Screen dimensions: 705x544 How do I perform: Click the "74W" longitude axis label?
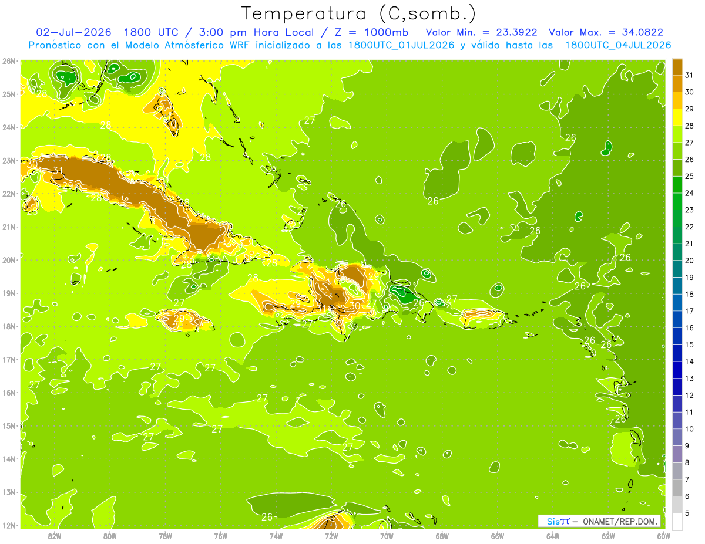tap(276, 536)
